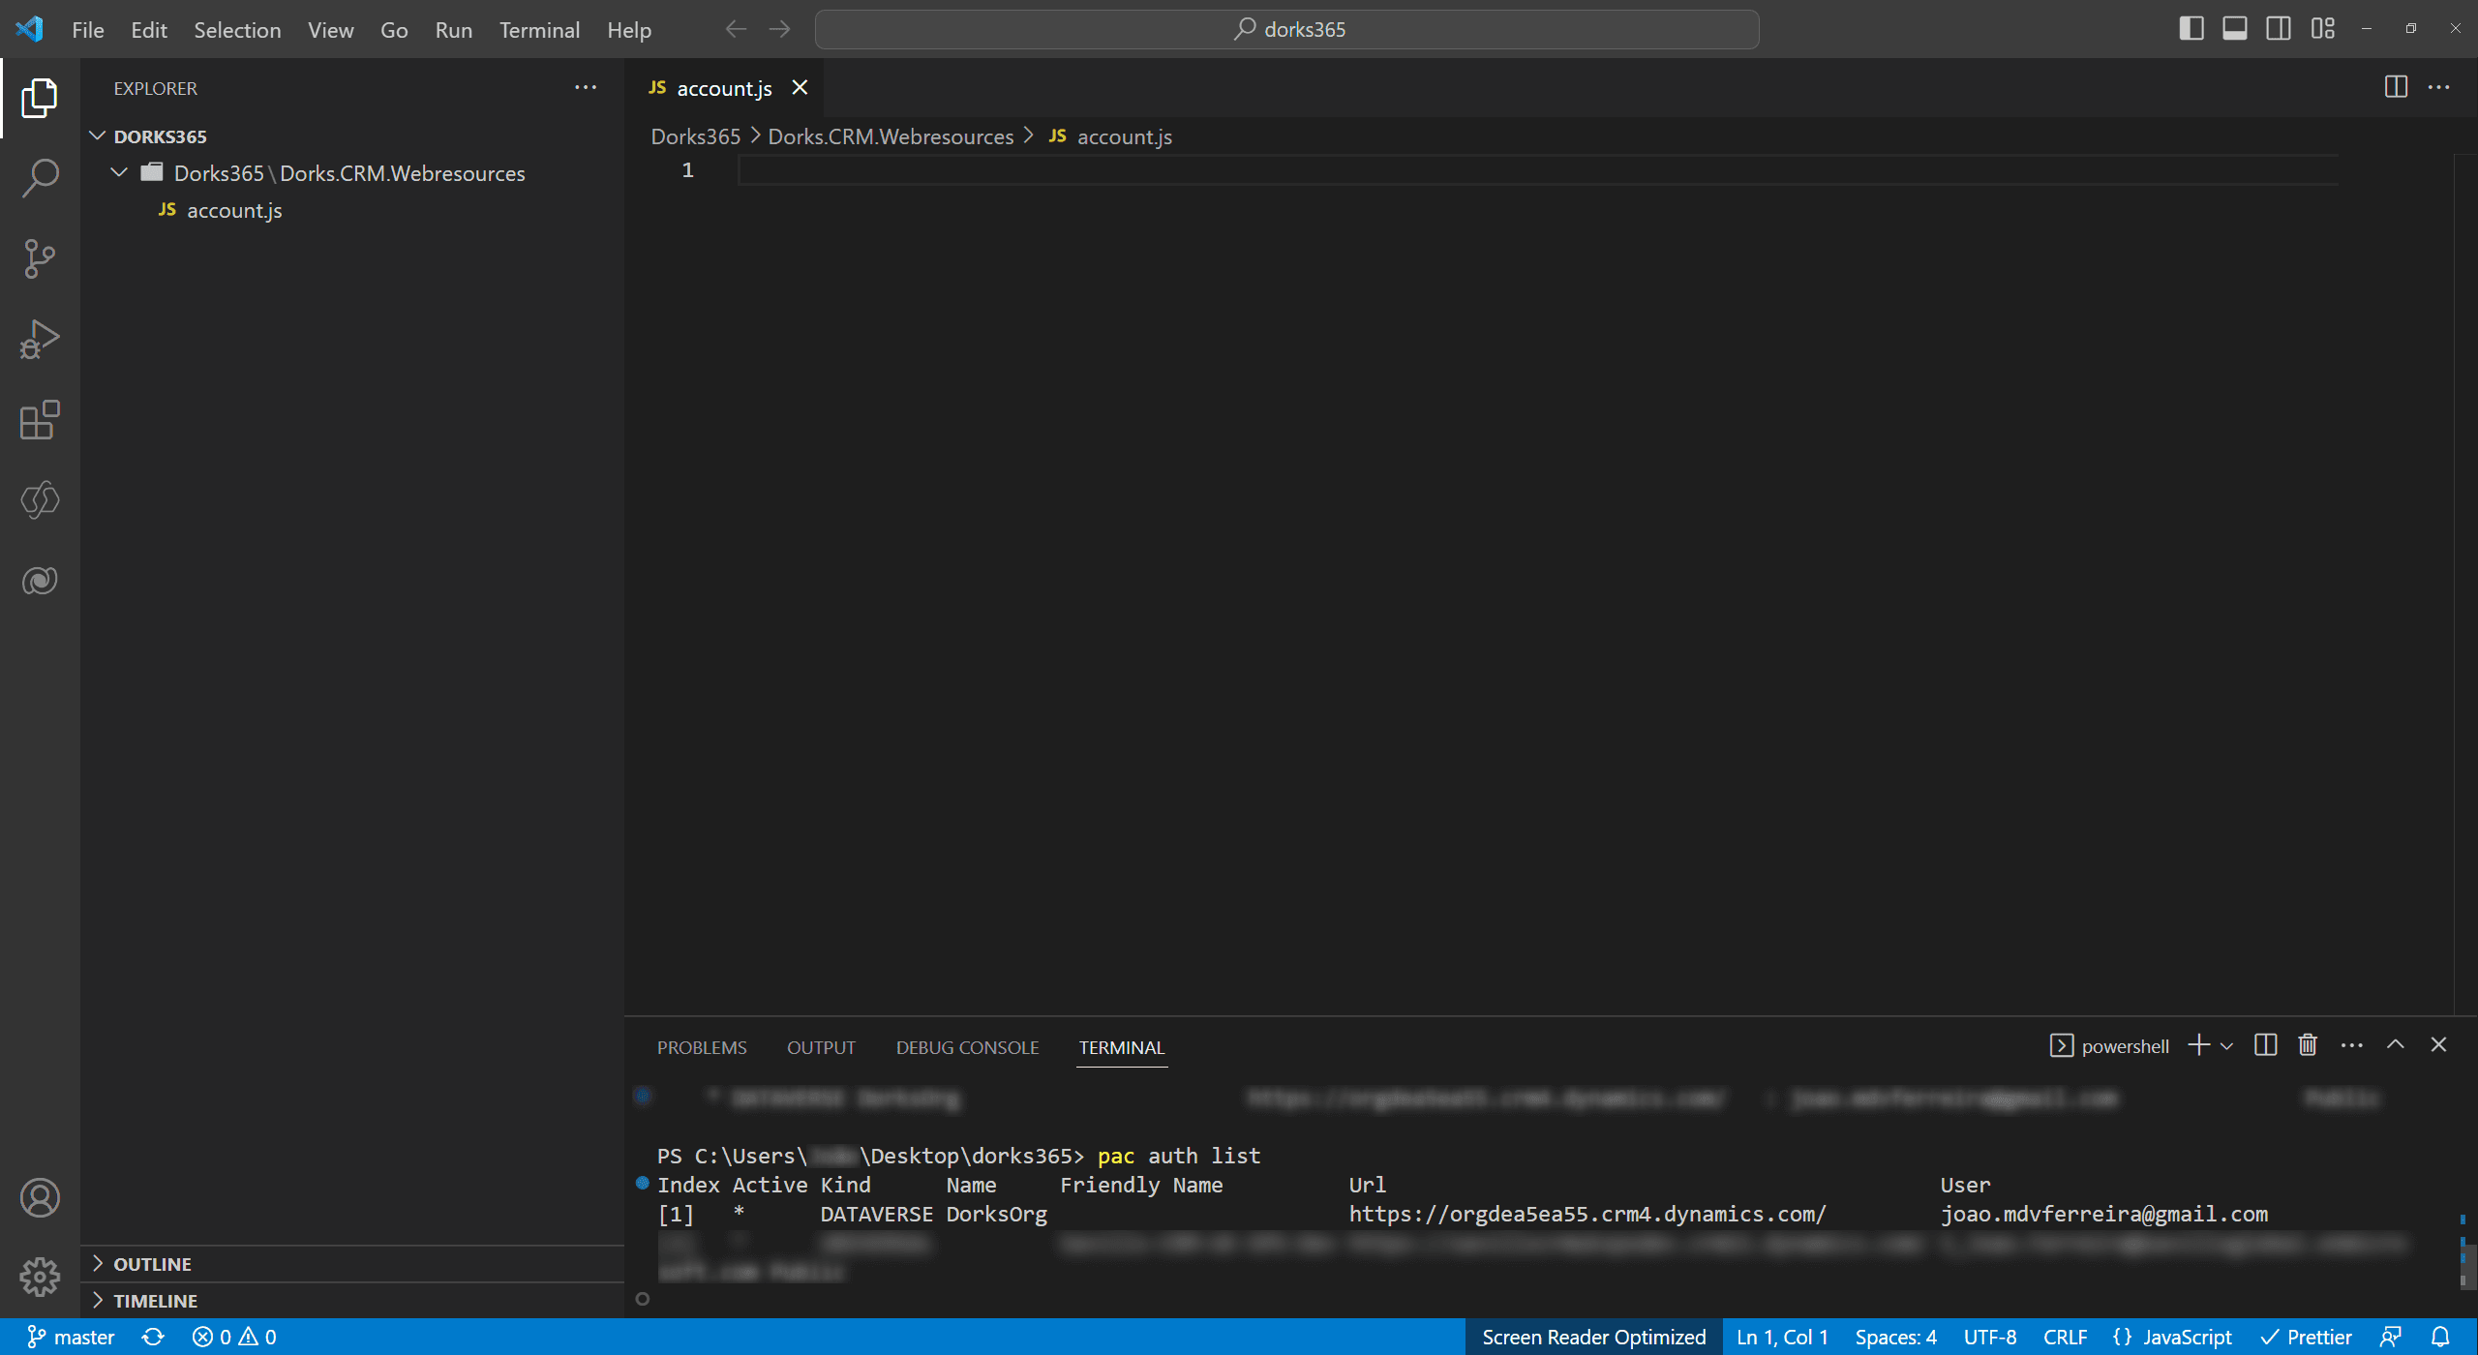The width and height of the screenshot is (2478, 1355).
Task: Collapse the DORKS365 workspace section
Action: [x=352, y=136]
